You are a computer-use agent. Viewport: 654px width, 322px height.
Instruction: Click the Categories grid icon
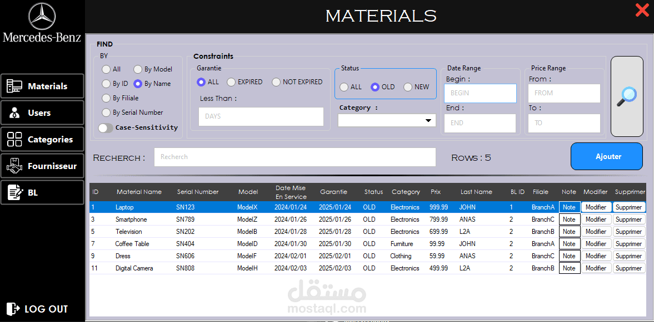[14, 139]
